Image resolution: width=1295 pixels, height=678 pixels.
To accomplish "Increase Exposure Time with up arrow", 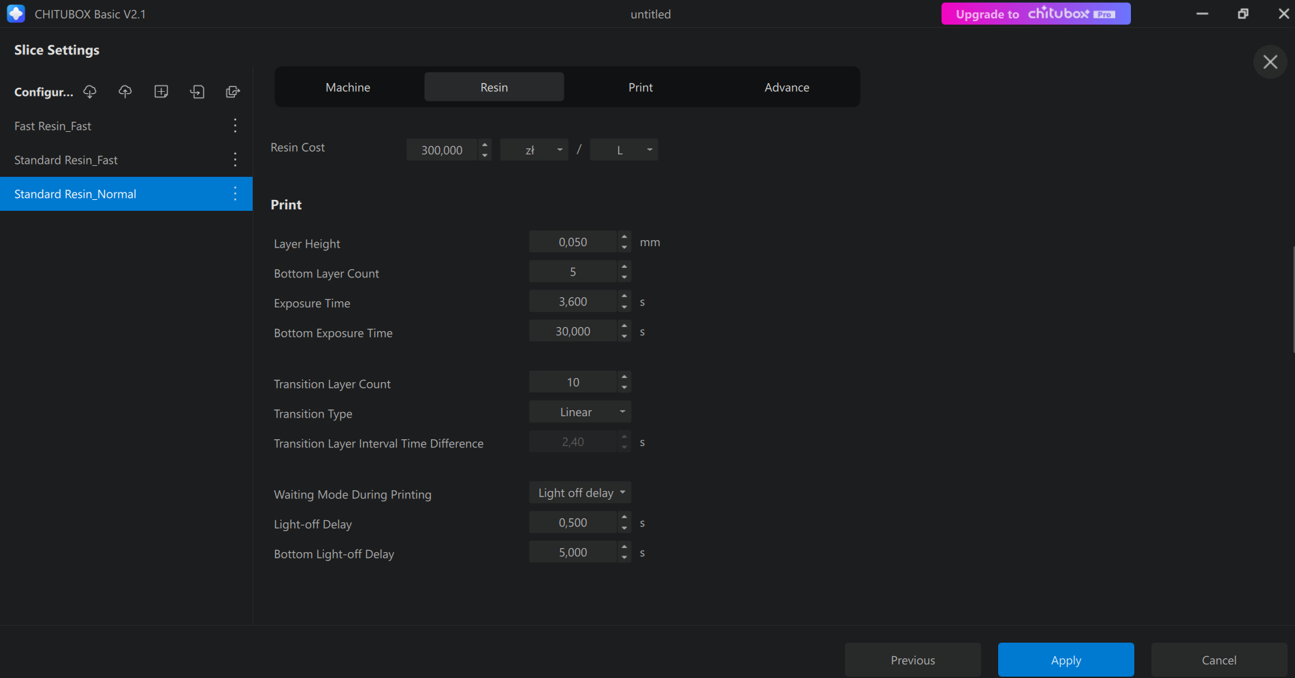I will tap(624, 296).
